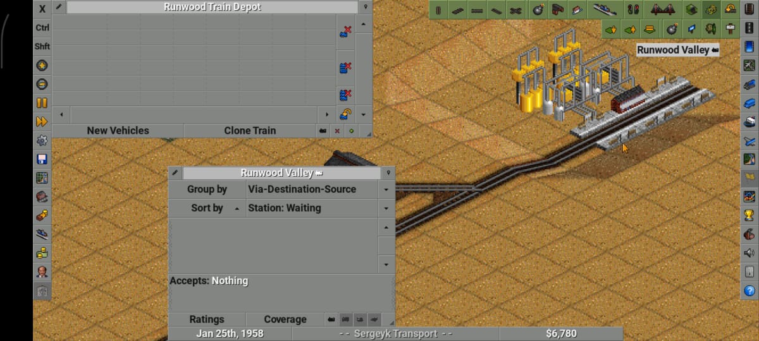Viewport: 759px width, 341px height.
Task: Select the buy land tool
Action: click(x=691, y=29)
